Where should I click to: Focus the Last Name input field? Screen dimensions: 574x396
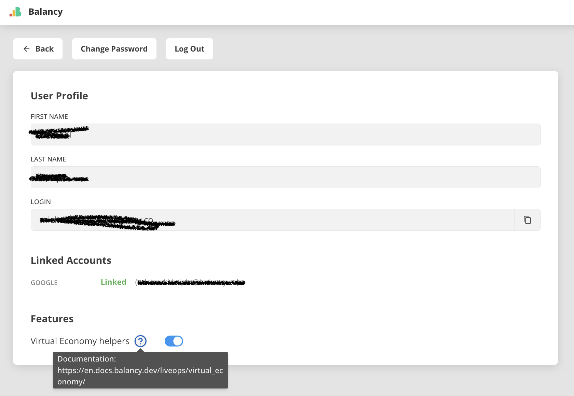285,177
